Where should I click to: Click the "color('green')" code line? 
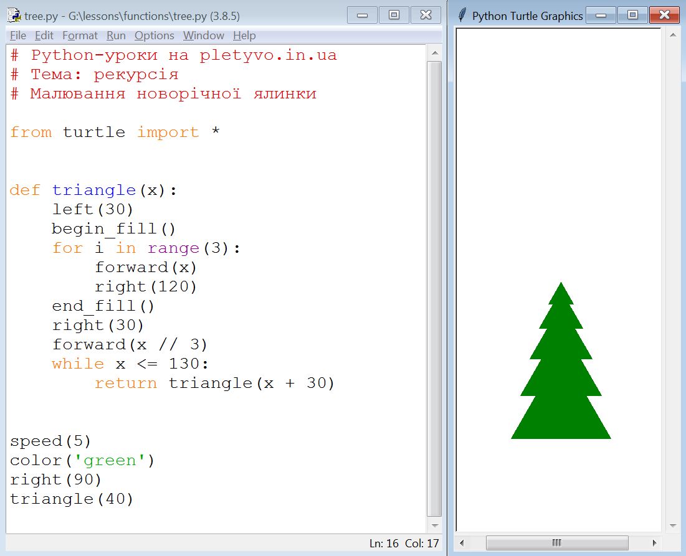click(82, 460)
